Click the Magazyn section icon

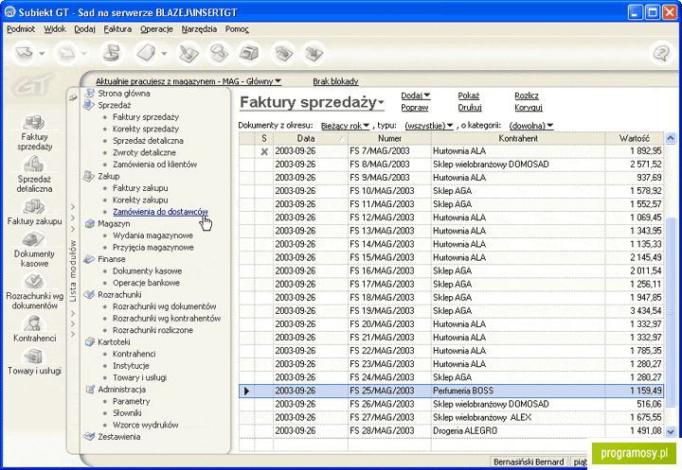[x=90, y=224]
